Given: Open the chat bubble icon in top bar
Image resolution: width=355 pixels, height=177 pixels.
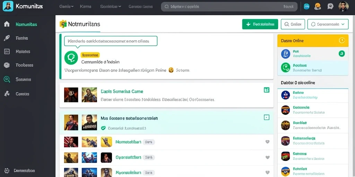Looking at the screenshot, I should coord(330,6).
